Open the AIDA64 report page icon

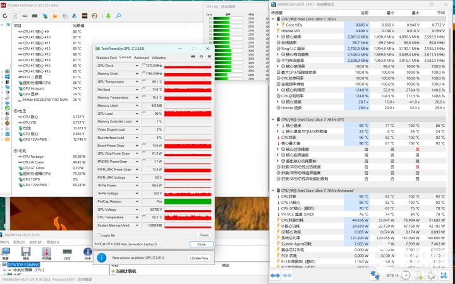15,16
